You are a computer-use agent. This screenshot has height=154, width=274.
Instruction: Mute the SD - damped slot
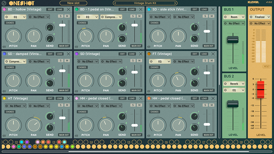67,61
